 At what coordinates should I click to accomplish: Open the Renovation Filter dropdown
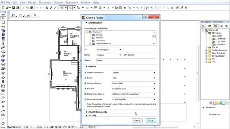[134, 100]
